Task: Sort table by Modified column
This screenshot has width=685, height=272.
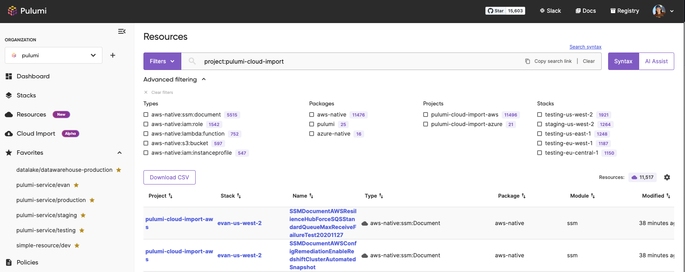Action: pos(656,196)
